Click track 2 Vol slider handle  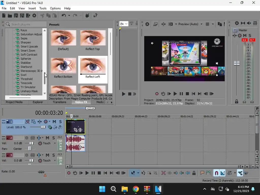tap(31, 143)
